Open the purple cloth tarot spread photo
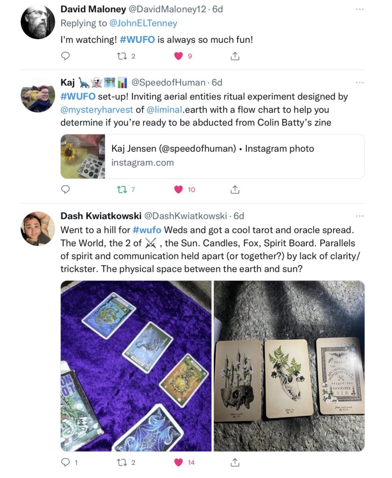The width and height of the screenshot is (392, 478). pos(136,366)
